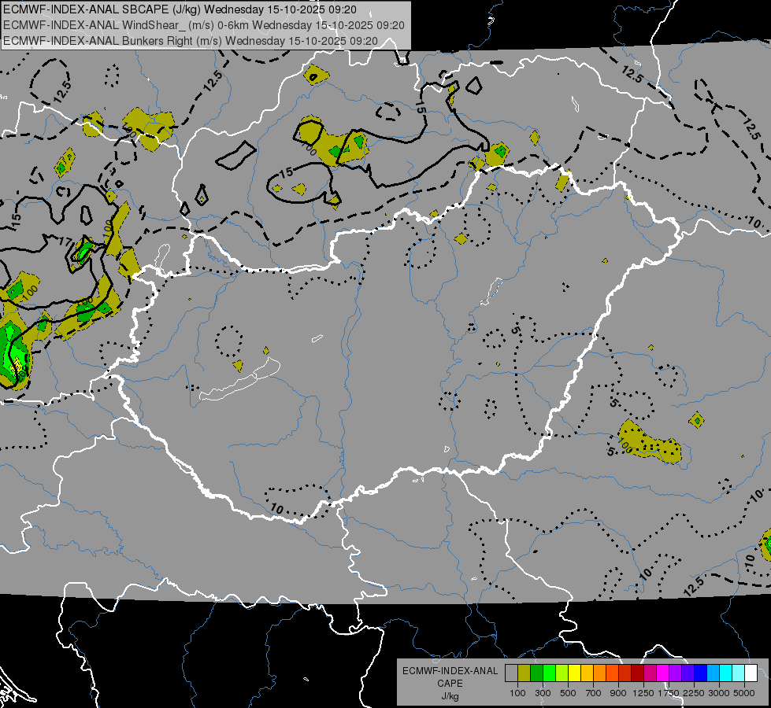Select the magenta 1750 J/kg swatch
This screenshot has height=708, width=771.
coord(662,673)
